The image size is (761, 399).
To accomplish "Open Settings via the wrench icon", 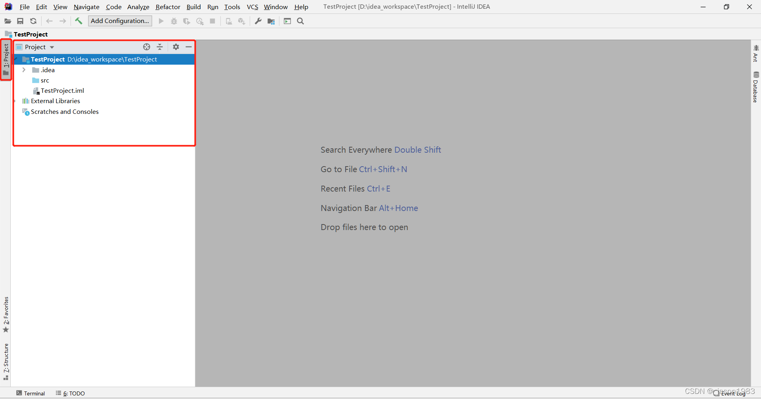I will [x=258, y=21].
